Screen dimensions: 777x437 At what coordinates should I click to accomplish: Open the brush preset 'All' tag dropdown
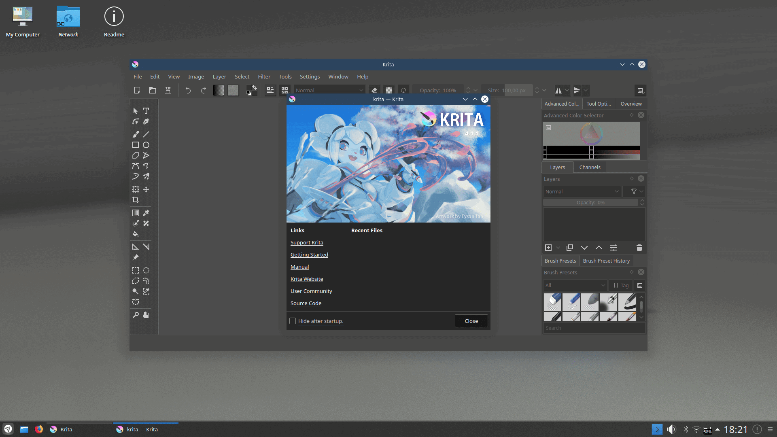[575, 285]
